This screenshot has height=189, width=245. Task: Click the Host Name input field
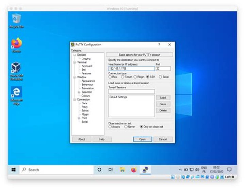tap(132, 69)
